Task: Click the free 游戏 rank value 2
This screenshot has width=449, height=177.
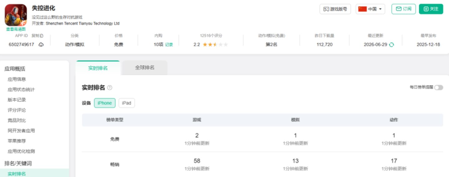Action: 197,136
